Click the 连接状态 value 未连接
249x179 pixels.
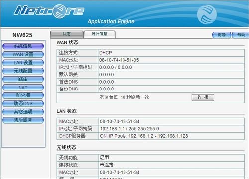tap(107, 165)
